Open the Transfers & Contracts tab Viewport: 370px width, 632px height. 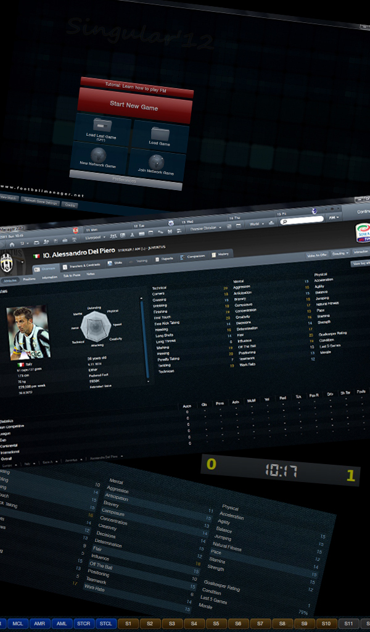click(81, 265)
